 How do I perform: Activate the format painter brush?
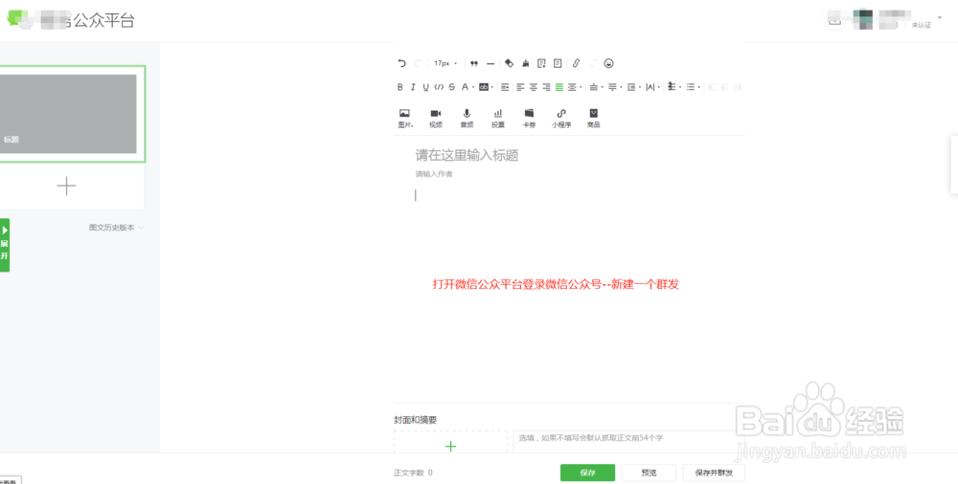(525, 63)
